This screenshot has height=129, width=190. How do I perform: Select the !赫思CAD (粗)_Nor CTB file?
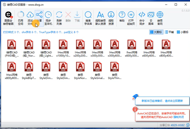(29, 48)
